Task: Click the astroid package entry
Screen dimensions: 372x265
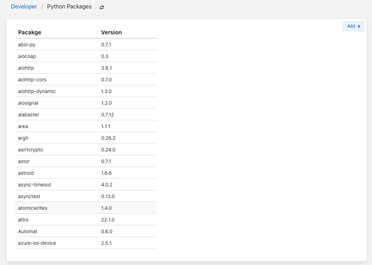Action: click(26, 173)
